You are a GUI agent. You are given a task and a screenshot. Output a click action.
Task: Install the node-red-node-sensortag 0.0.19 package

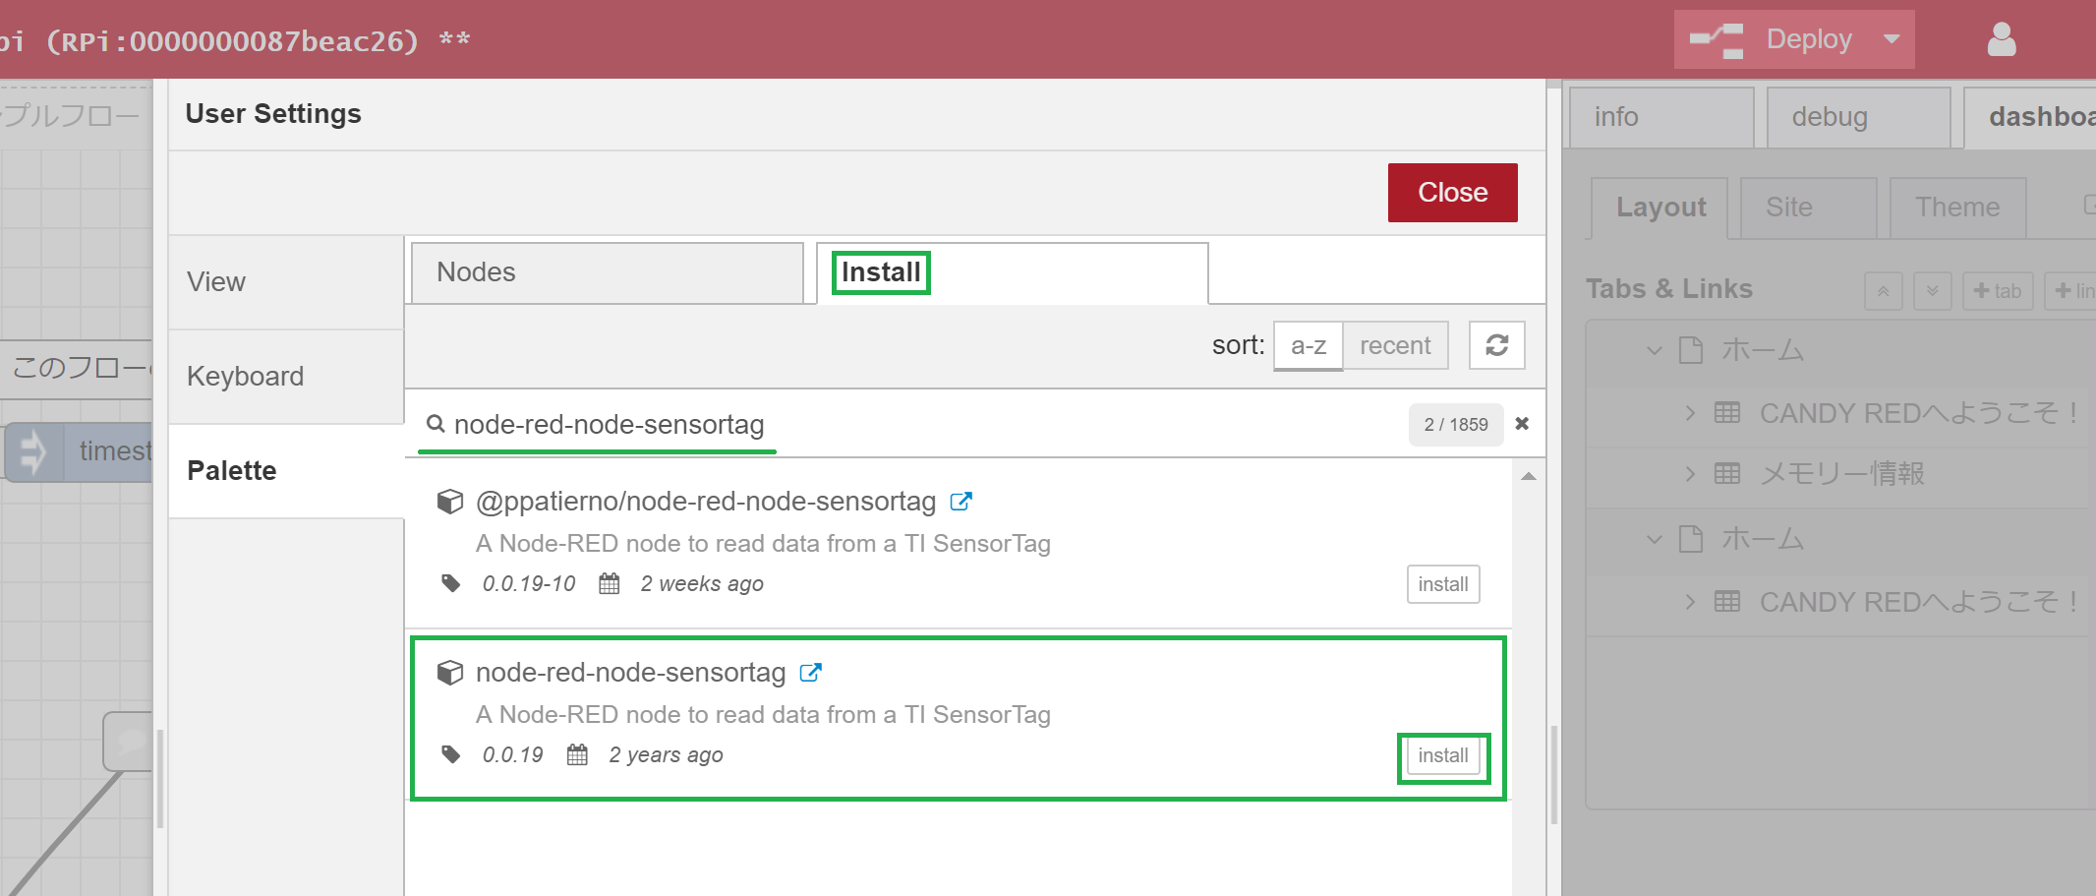[x=1442, y=755]
